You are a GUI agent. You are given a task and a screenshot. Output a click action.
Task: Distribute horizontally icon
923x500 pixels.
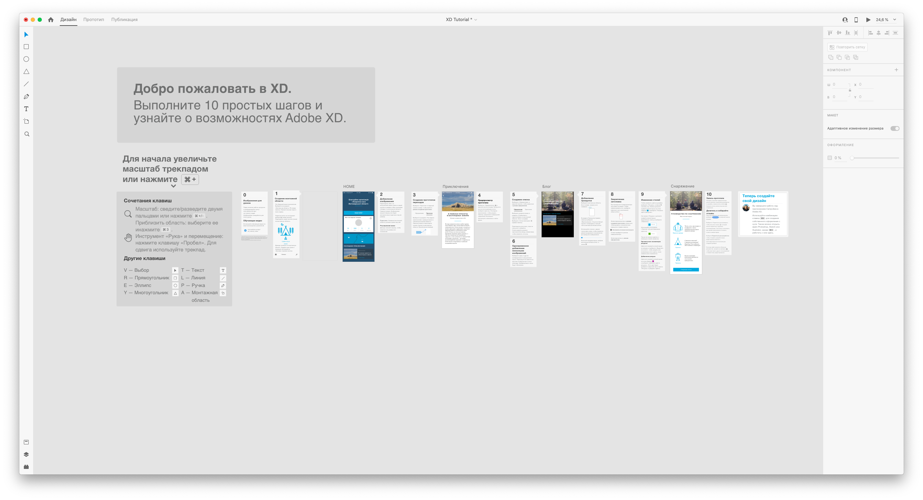pos(856,32)
